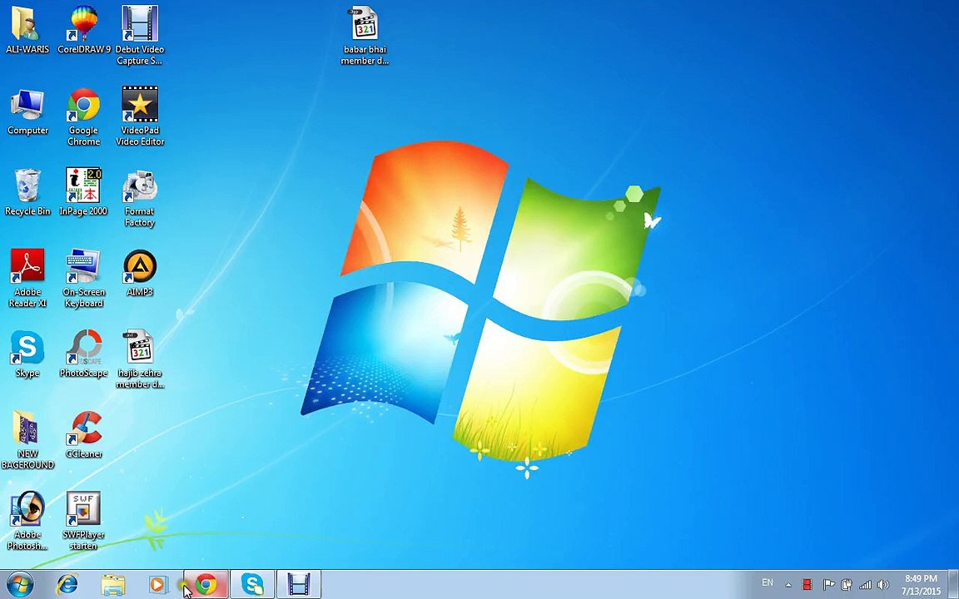
Task: Select the Skype desktop shortcut
Action: point(27,354)
